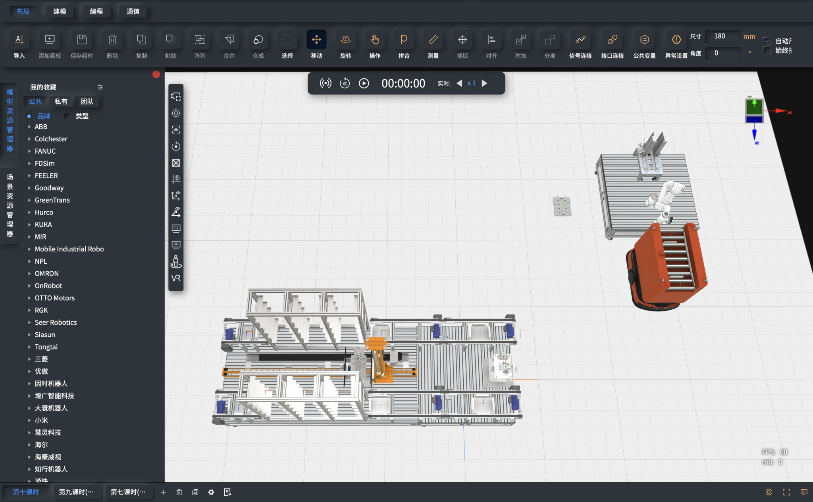This screenshot has height=502, width=813.
Task: Switch to the 建模 modeling tab
Action: coord(60,12)
